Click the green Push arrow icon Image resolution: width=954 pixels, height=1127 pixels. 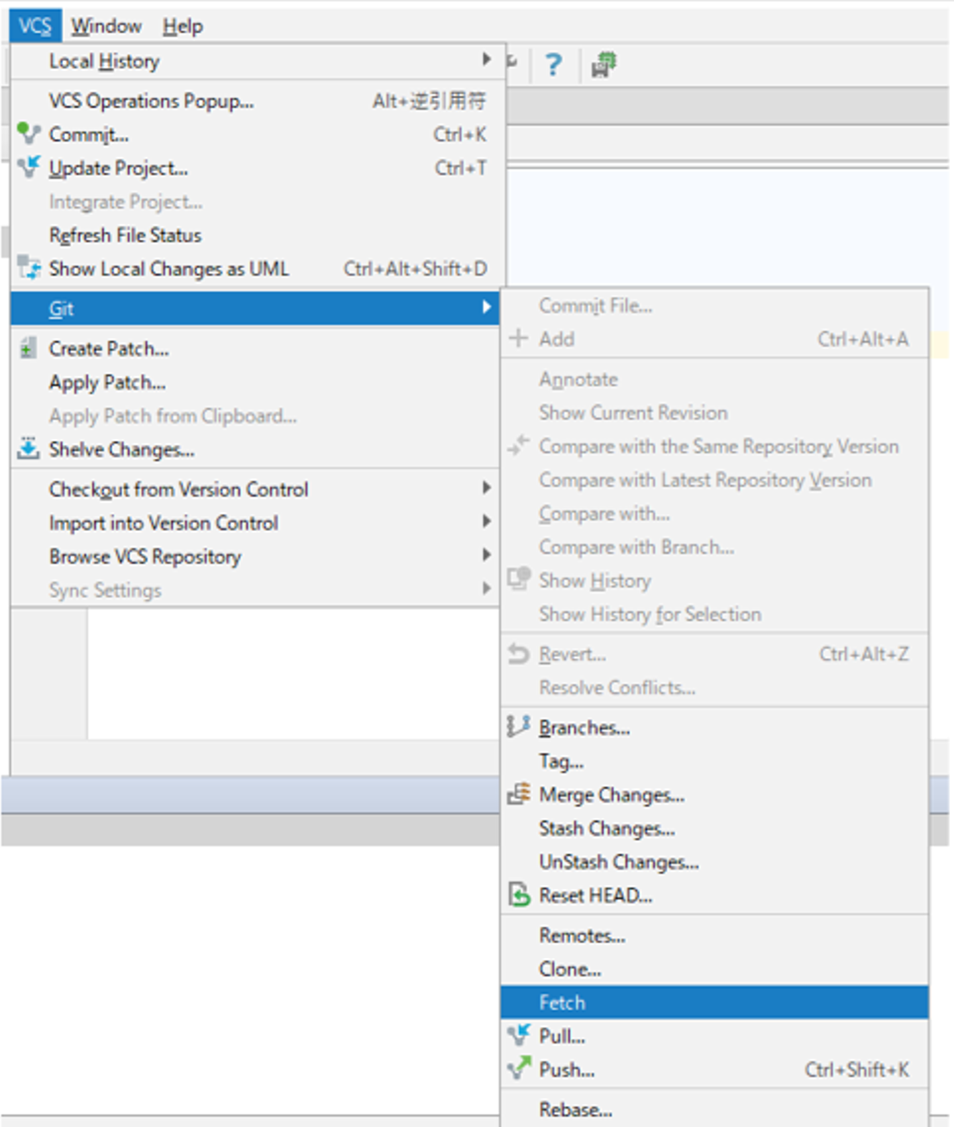tap(519, 1068)
